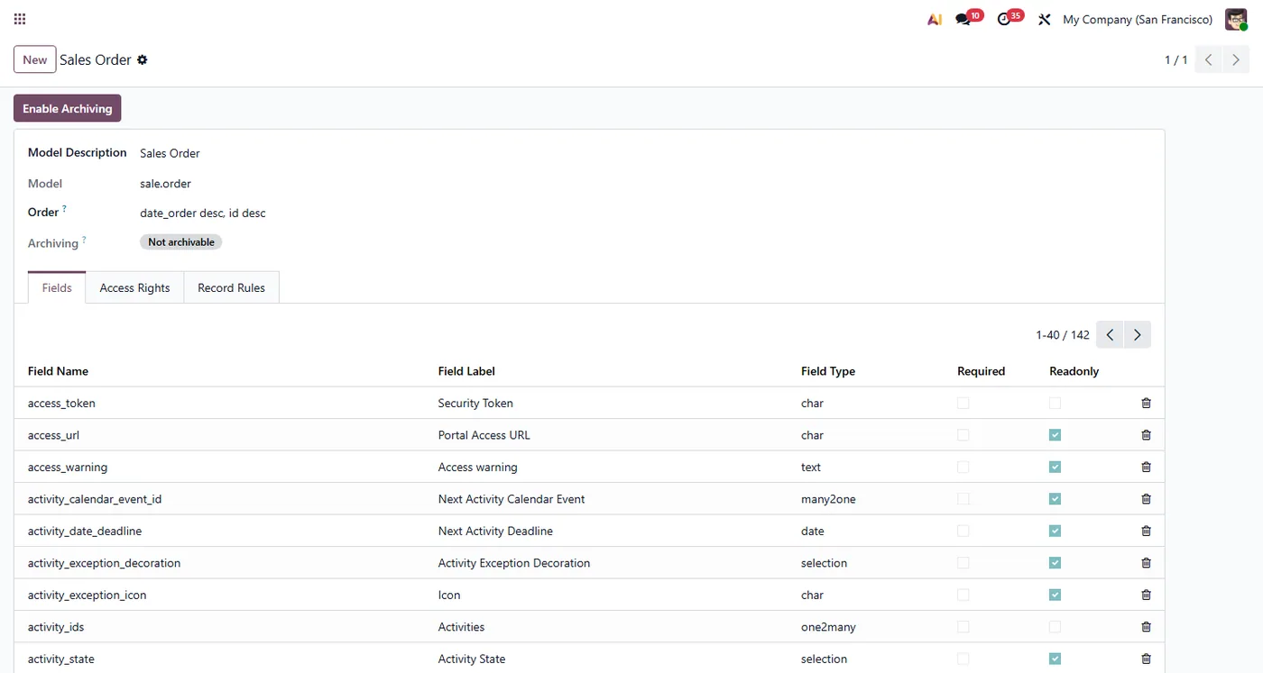Screen dimensions: 1263x673
Task: Click the access_warning field name cell
Action: tap(68, 467)
